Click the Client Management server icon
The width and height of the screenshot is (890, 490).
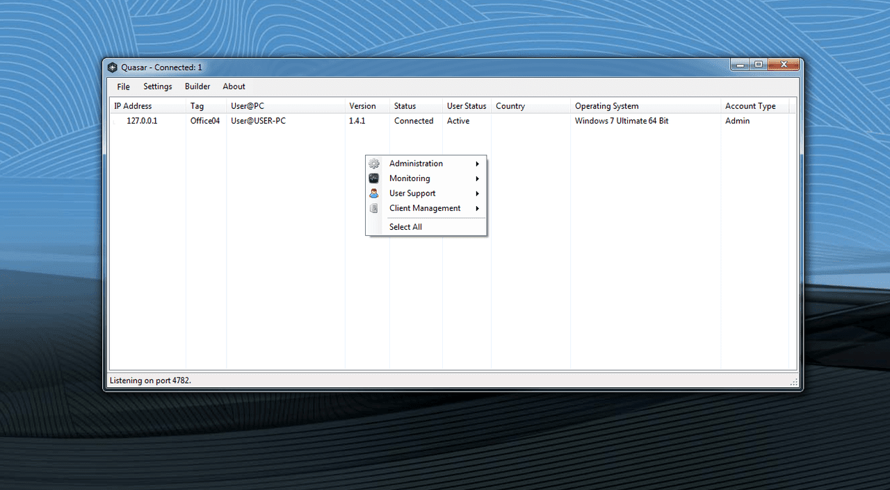[x=374, y=208]
